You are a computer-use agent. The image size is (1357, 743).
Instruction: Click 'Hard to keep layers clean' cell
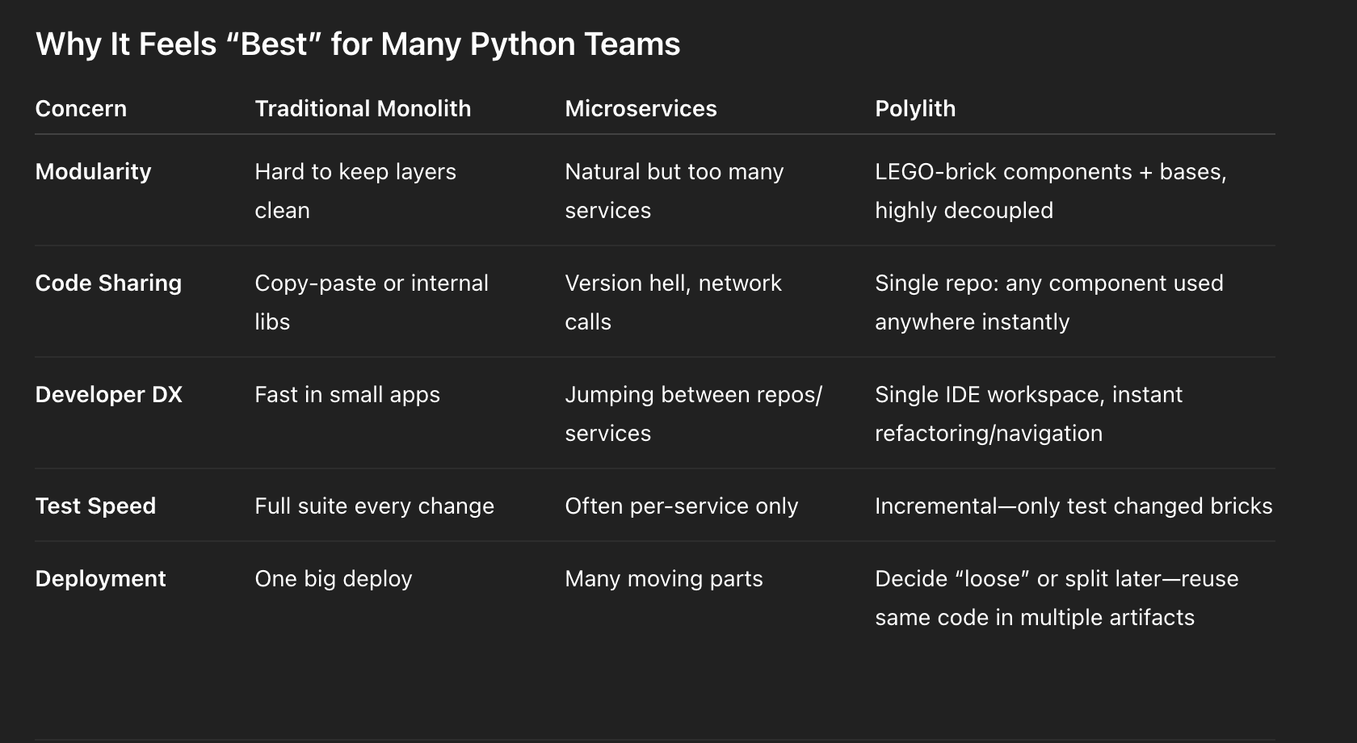pos(355,191)
